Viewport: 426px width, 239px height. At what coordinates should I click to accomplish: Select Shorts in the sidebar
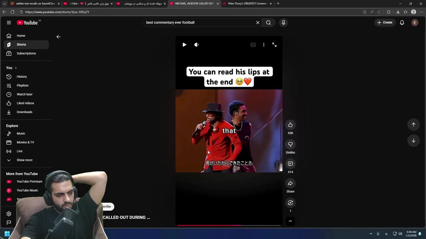click(x=26, y=44)
